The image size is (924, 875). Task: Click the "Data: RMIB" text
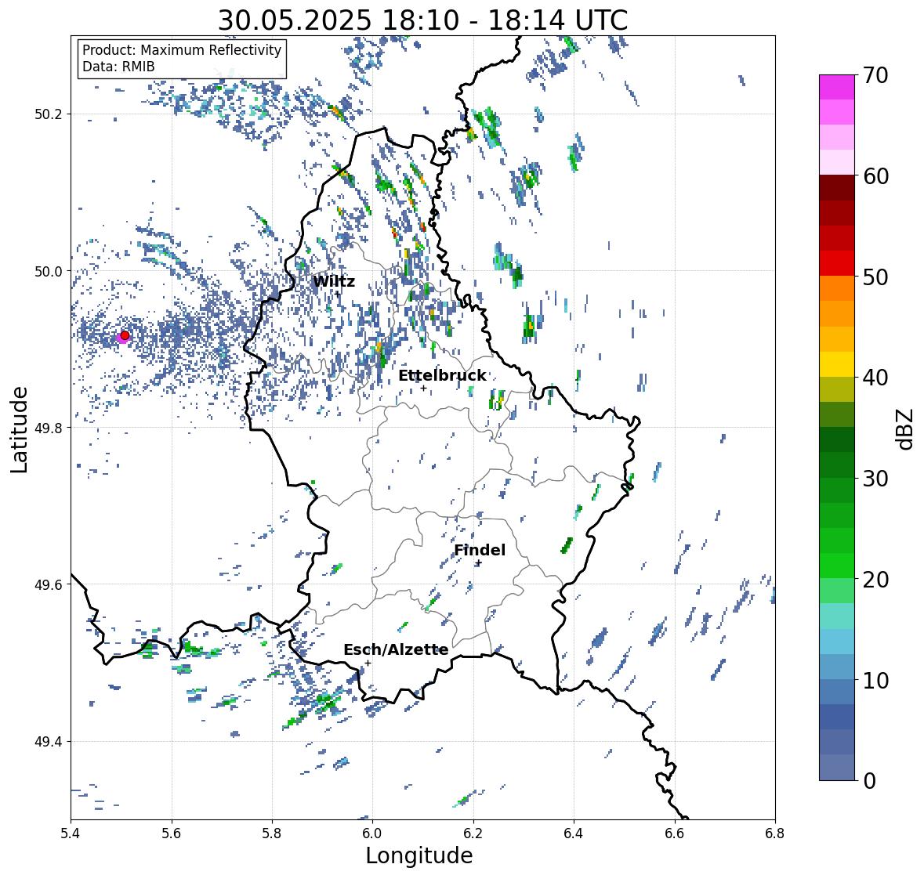pyautogui.click(x=118, y=67)
